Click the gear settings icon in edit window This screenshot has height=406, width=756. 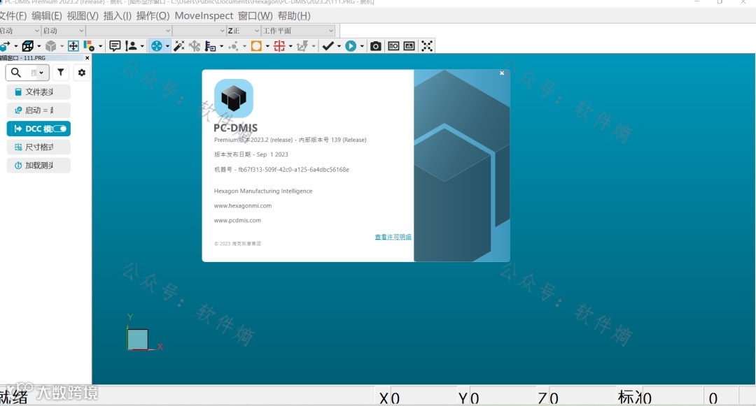click(x=82, y=73)
